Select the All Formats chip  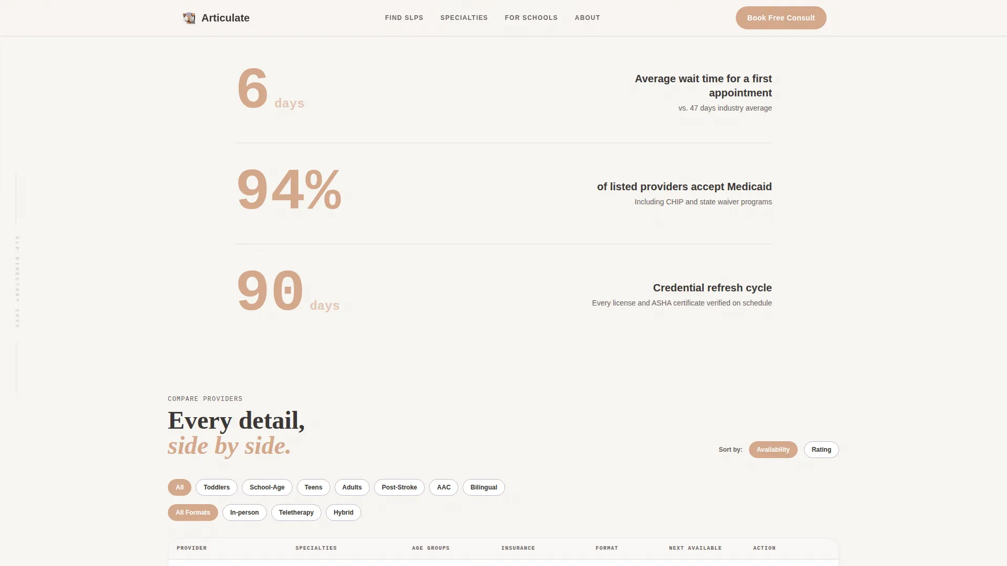(193, 513)
